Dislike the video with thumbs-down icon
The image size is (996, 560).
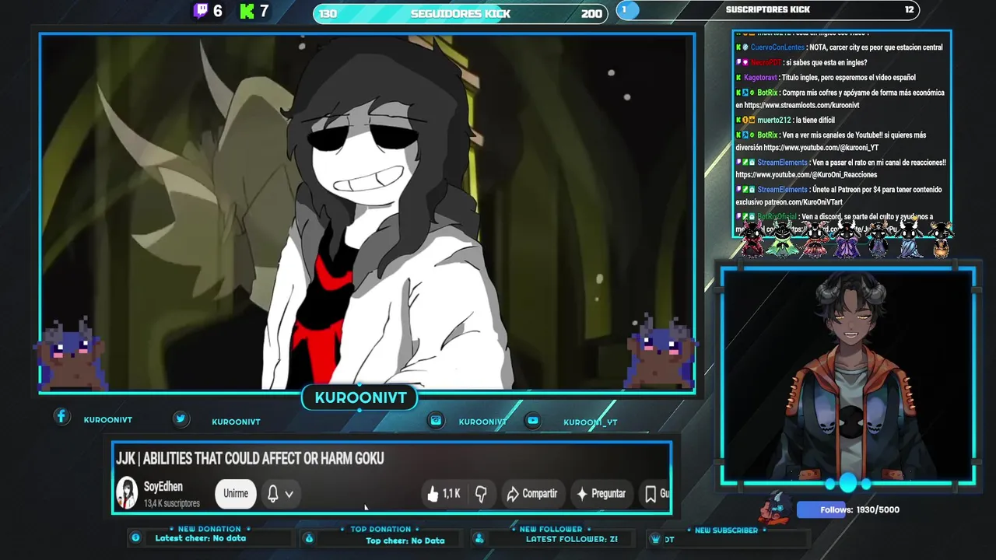[x=481, y=493]
